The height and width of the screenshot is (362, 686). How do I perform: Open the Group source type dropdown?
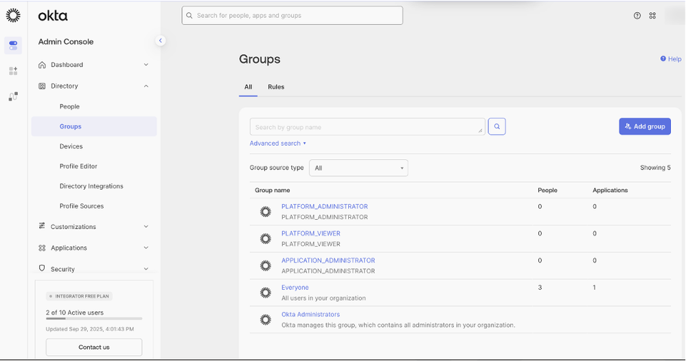click(x=358, y=168)
